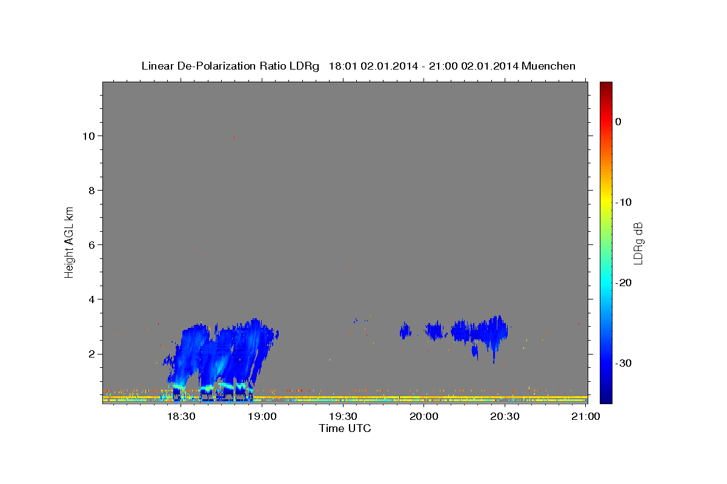Click the 19:30 time tick label
727x484 pixels.
[342, 417]
